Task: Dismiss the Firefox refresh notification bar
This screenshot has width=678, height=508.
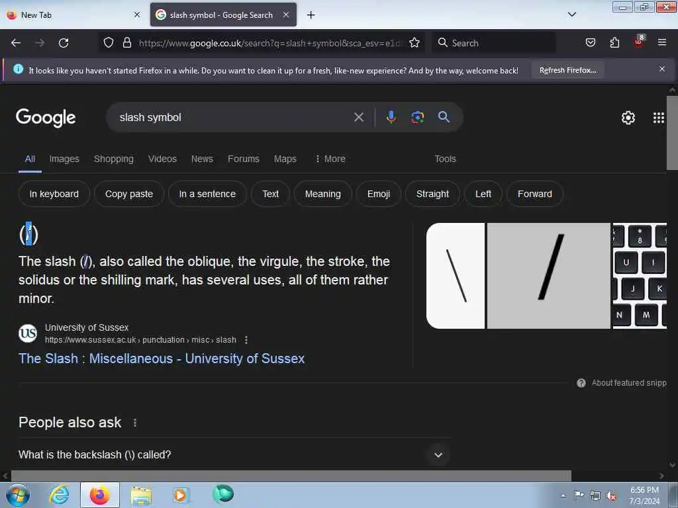Action: tap(662, 69)
